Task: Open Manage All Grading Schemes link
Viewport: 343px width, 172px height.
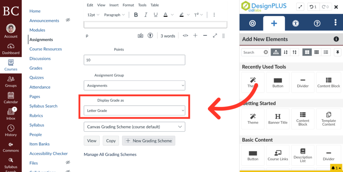Action: click(x=110, y=155)
